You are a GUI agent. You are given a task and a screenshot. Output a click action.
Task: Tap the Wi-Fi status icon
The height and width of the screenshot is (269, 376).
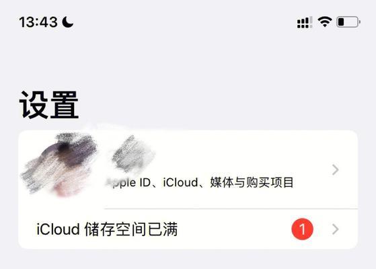pos(325,22)
